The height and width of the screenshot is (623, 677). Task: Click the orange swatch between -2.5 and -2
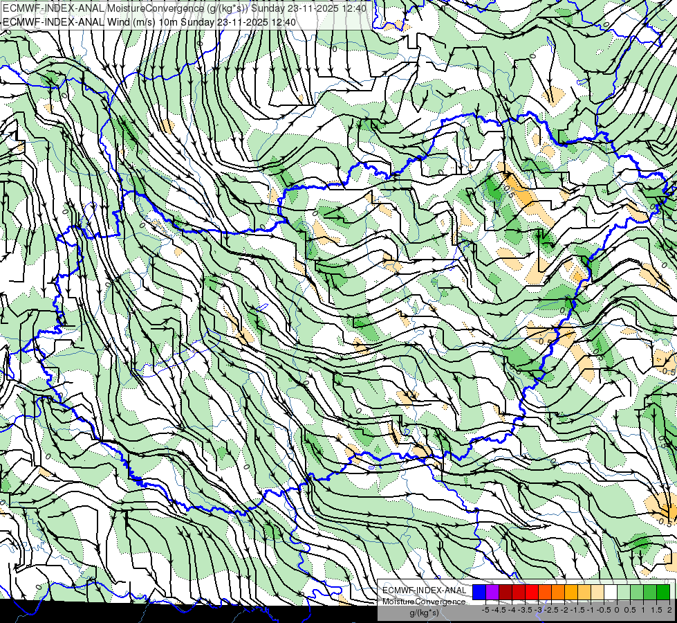click(x=558, y=593)
